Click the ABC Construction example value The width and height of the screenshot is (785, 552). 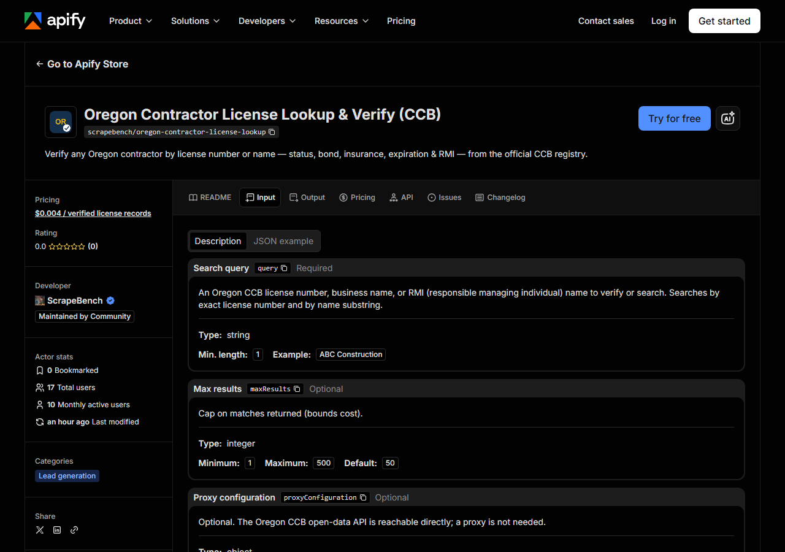[x=351, y=355]
